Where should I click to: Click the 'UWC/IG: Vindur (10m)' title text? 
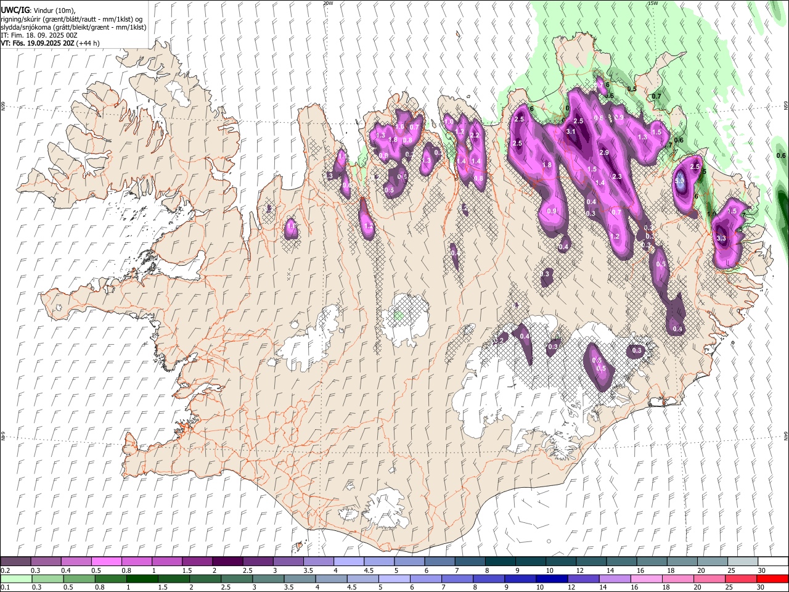(38, 10)
